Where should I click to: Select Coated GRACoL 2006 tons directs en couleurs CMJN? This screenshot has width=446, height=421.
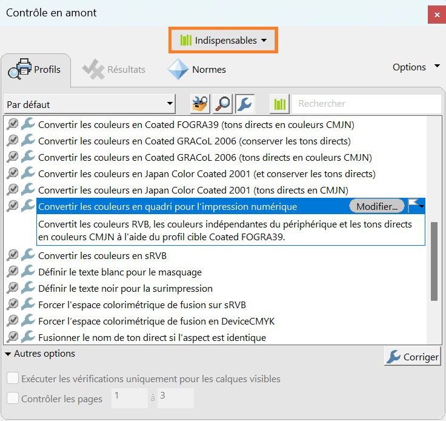205,157
